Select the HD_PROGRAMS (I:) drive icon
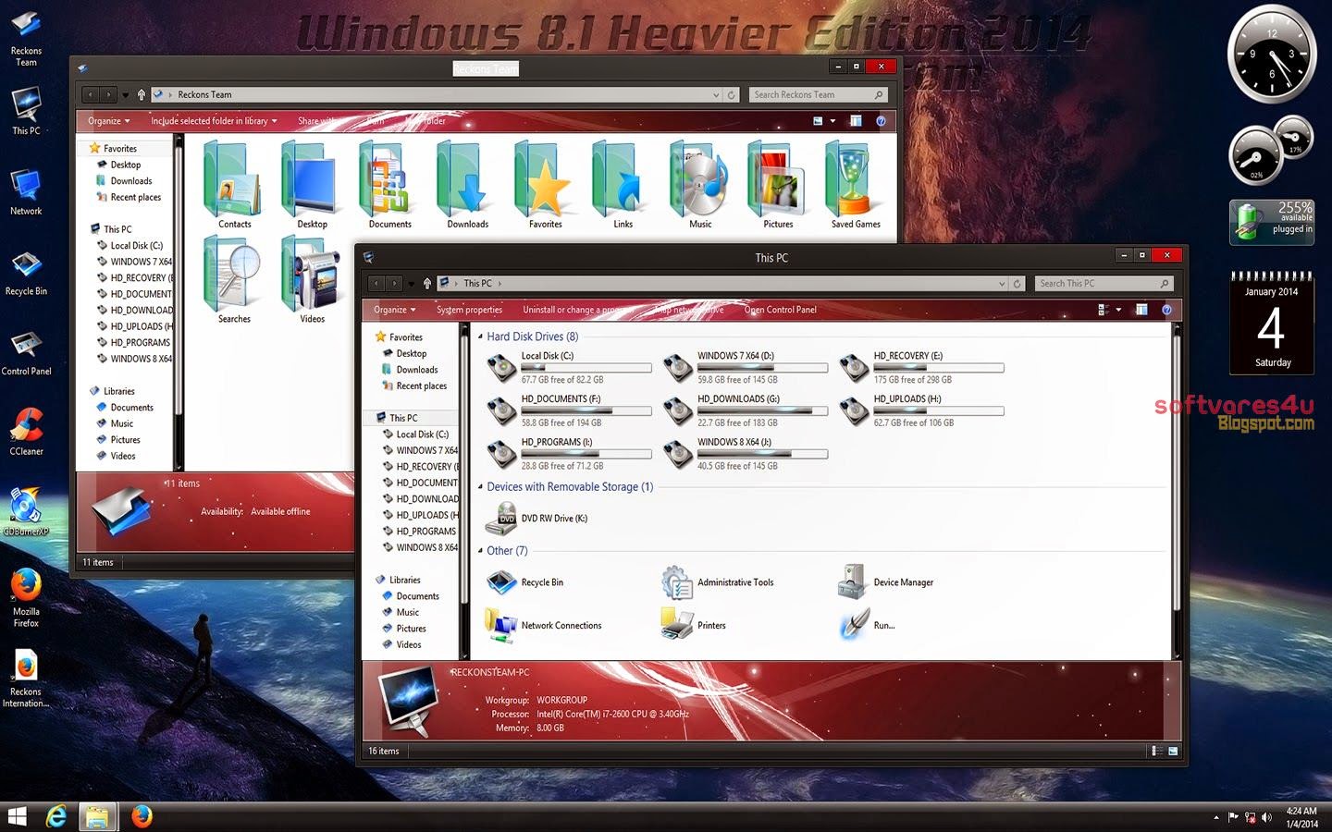Screen dimensions: 1332x832 502,454
